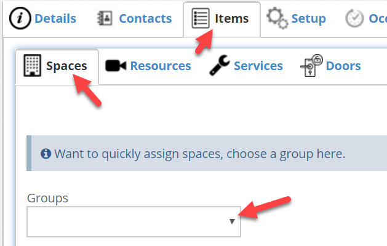The image size is (387, 246).
Task: Click the clock checkmark icon
Action: click(x=354, y=18)
